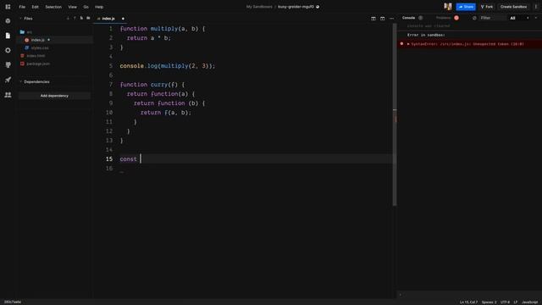
Task: Create a new folder via Files header icon
Action: pyautogui.click(x=88, y=19)
